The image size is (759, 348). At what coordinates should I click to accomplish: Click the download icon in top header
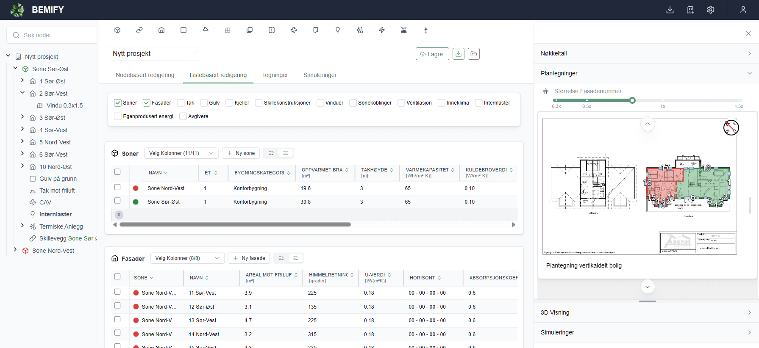670,10
